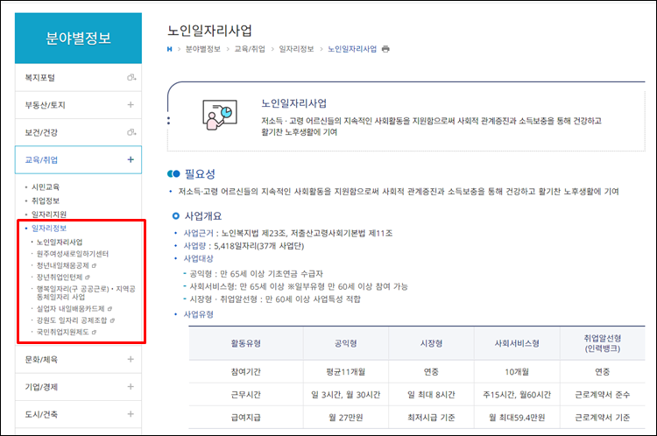Expand 기업/경제 plus sign

tap(131, 387)
